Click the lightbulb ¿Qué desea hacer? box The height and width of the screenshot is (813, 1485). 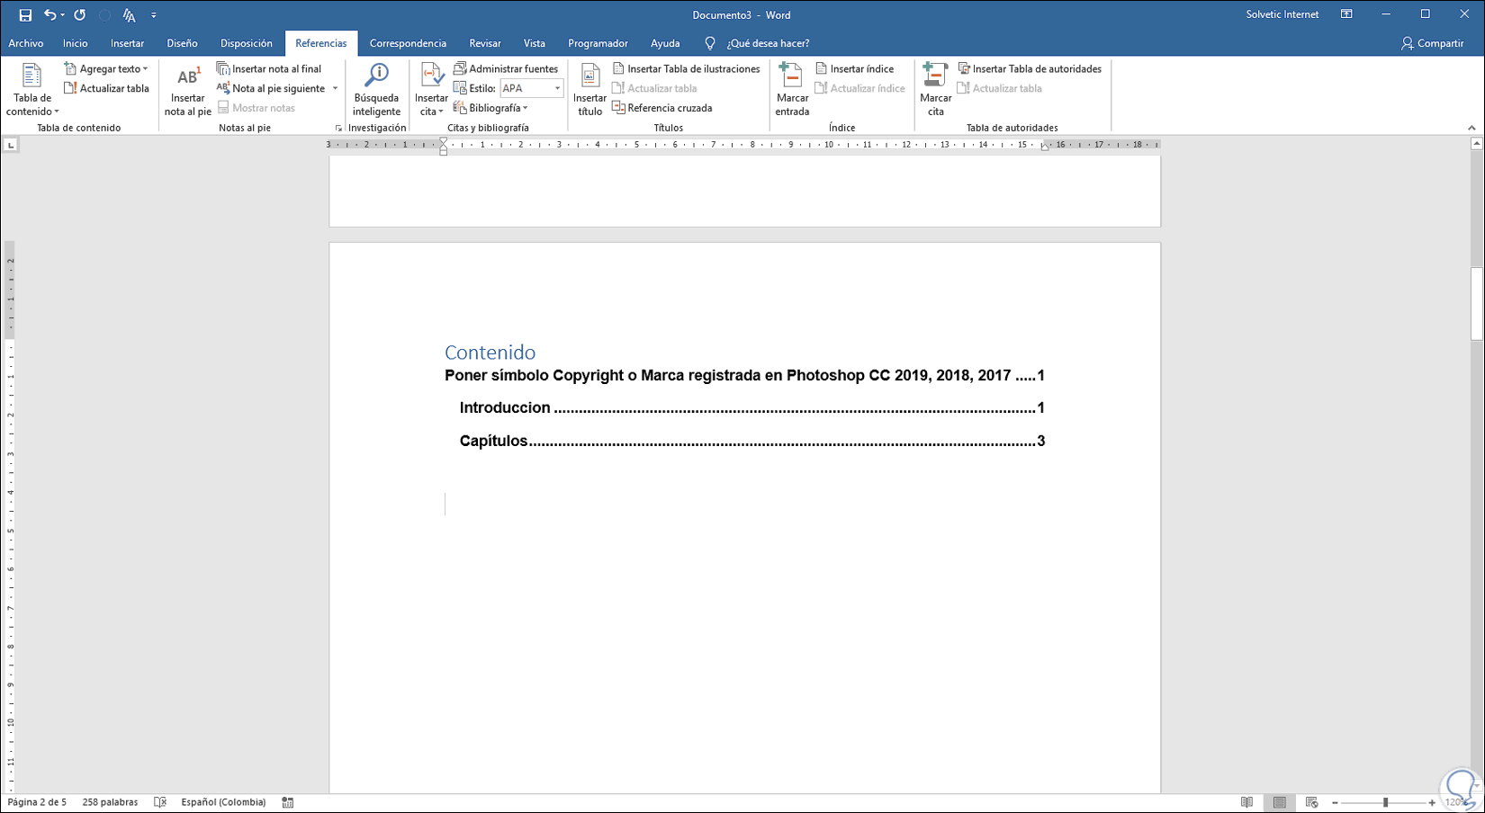point(758,43)
